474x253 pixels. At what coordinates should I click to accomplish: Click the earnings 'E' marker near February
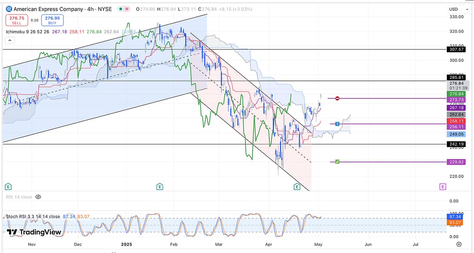160,186
